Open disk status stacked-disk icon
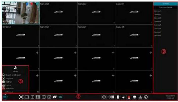Image resolution: width=178 pixels, height=102 pixels. (x=135, y=97)
